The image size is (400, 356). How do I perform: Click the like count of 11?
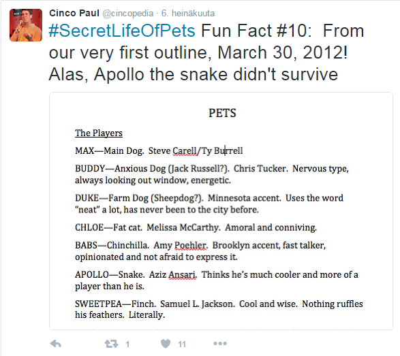pos(182,344)
